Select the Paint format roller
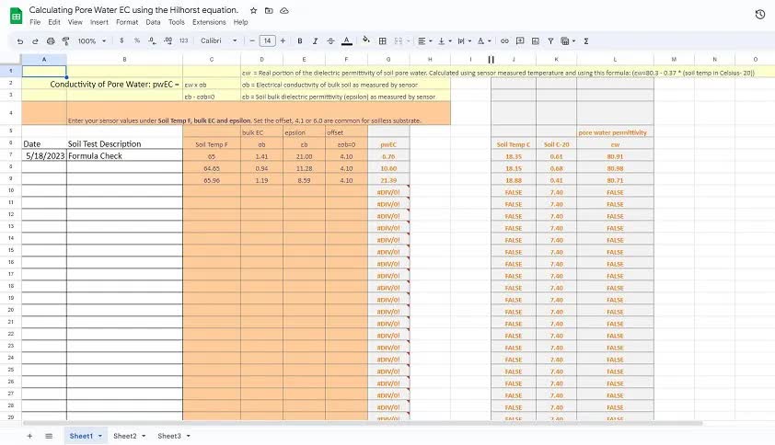The width and height of the screenshot is (775, 445). click(65, 41)
